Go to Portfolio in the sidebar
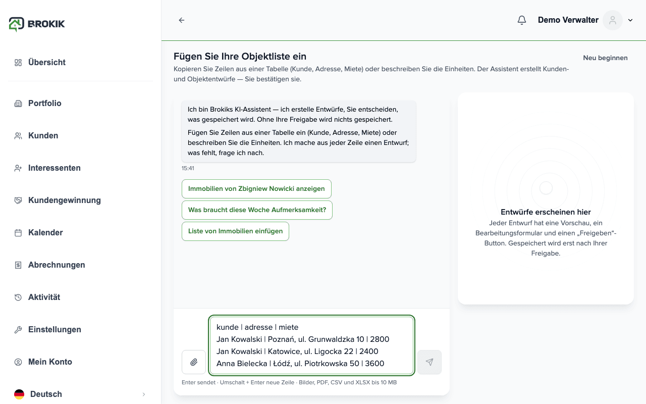 tap(81, 104)
